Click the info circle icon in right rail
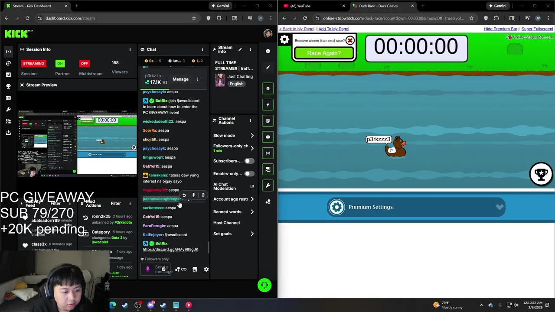The height and width of the screenshot is (312, 555). (268, 51)
